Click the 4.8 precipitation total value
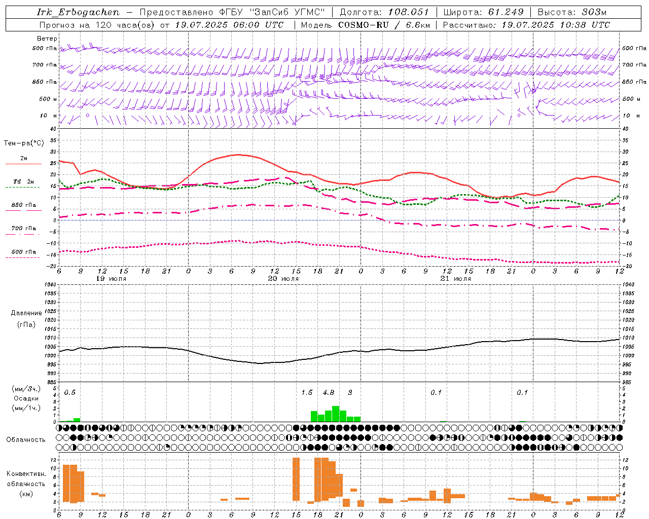This screenshot has width=649, height=519. 329,393
